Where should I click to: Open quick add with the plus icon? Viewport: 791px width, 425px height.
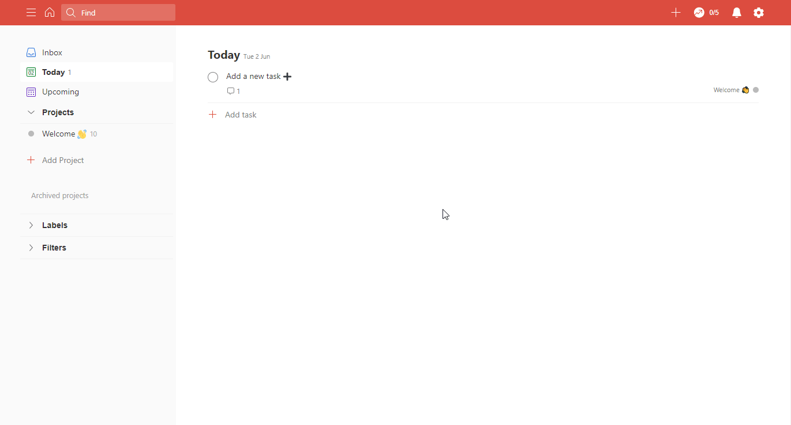pyautogui.click(x=676, y=12)
